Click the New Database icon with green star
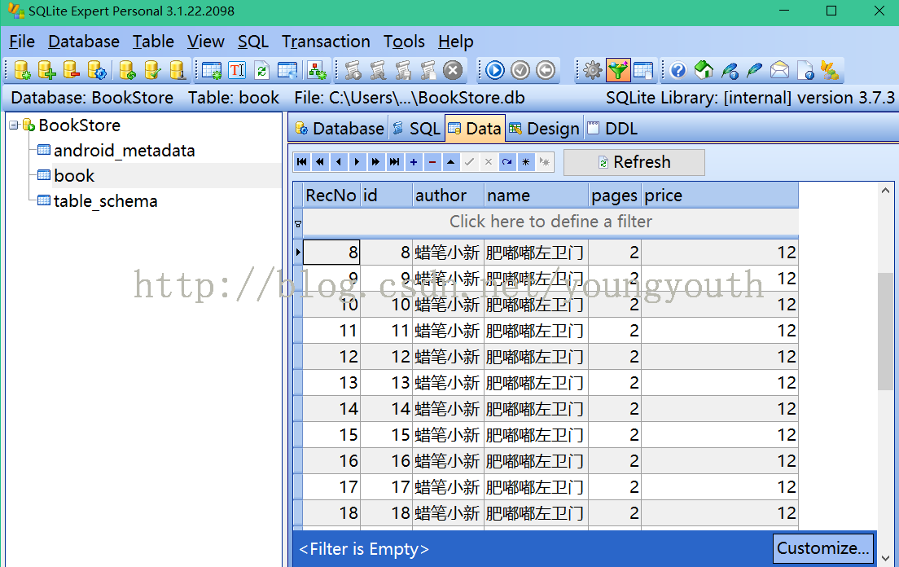Viewport: 899px width, 567px height. (22, 71)
